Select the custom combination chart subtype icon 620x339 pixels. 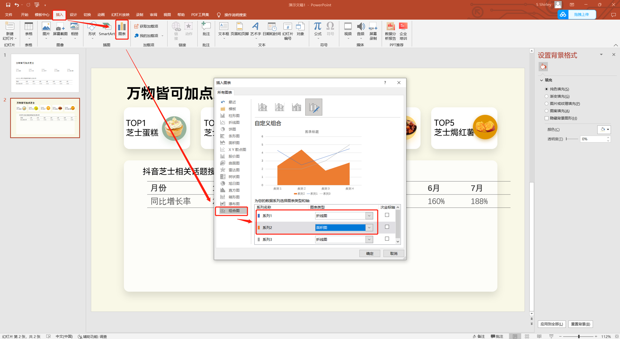(x=314, y=107)
